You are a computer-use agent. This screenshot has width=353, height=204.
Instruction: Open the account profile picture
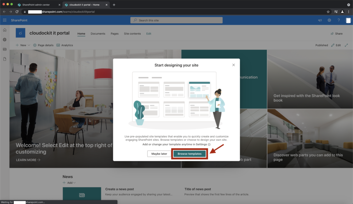(x=348, y=20)
